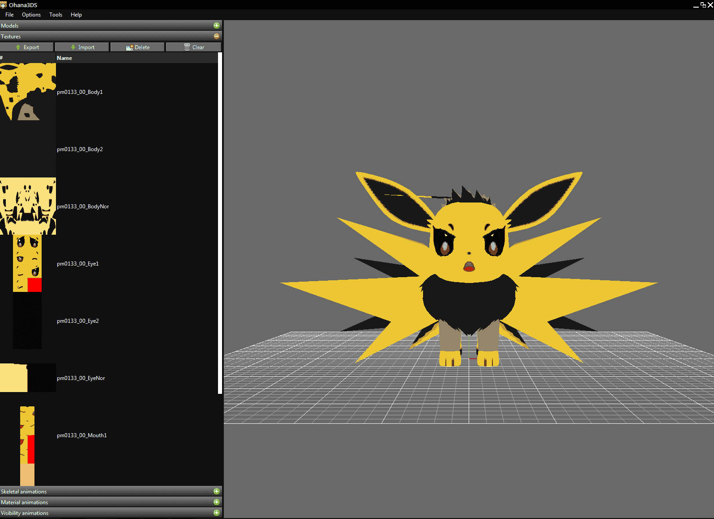Select the pm0133_00_EyeNor texture thumbnail
714x519 pixels.
(x=28, y=378)
